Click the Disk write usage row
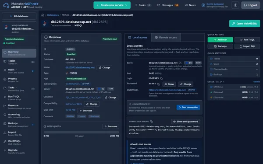Viewport: 263px width, 164px height. 234,98
